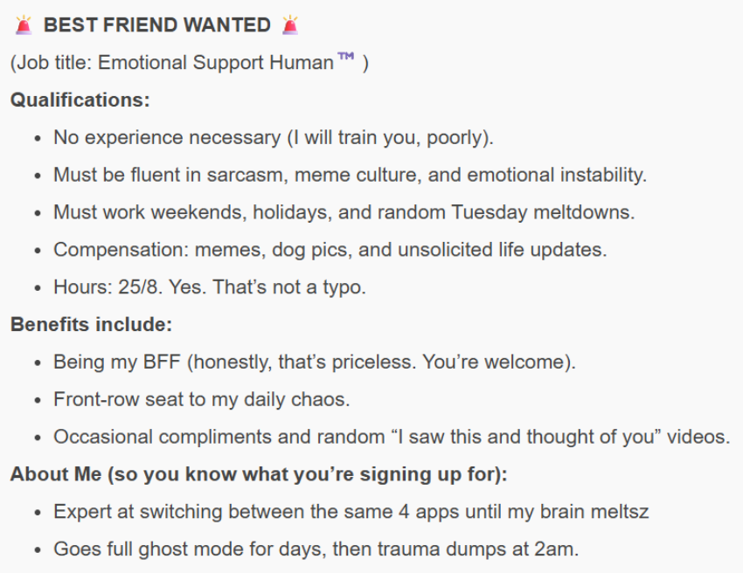Click the purple TM trademark symbol

click(346, 57)
